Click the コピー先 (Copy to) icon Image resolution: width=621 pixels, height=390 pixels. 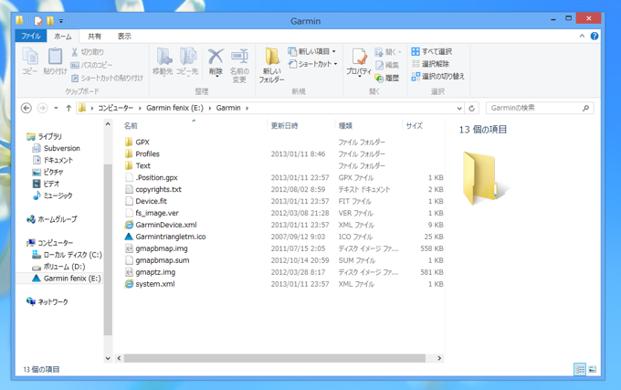(x=187, y=58)
